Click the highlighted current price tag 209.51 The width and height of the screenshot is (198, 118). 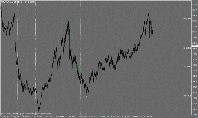(195, 46)
